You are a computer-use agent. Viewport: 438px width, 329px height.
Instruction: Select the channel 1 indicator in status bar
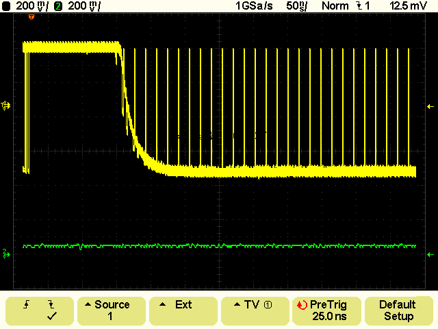pos(6,6)
